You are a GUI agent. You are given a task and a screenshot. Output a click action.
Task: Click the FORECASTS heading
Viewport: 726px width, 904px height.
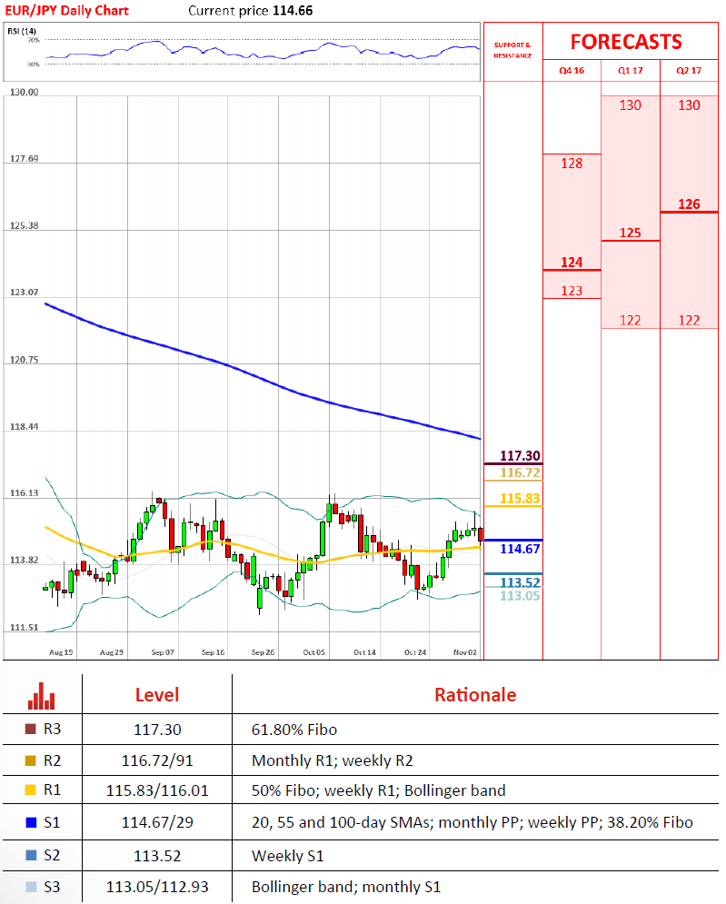tap(626, 42)
